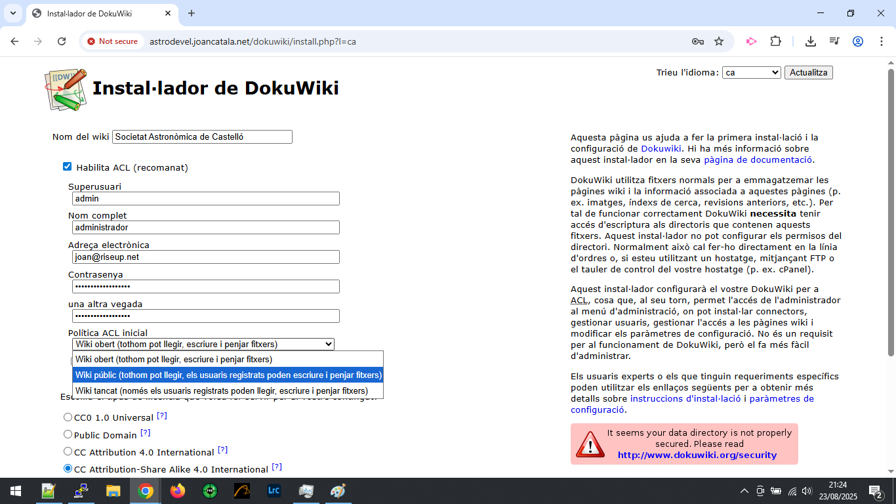Open the volume control in system tray
The width and height of the screenshot is (896, 504).
[807, 491]
